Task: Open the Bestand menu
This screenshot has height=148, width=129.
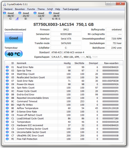Action: (x=8, y=9)
